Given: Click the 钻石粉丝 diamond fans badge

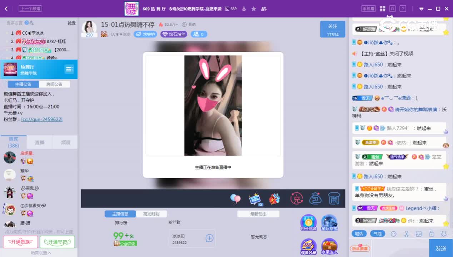Looking at the screenshot, I should coord(174,34).
